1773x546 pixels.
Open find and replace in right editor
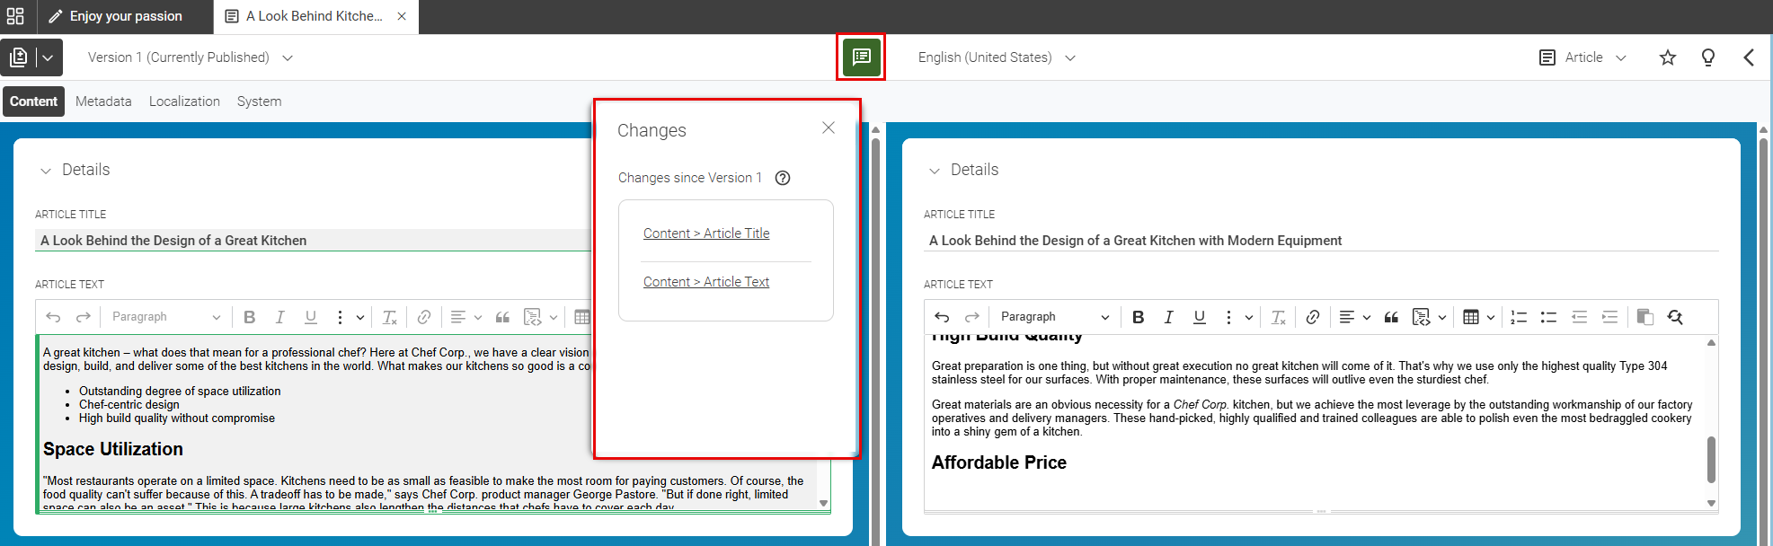[x=1675, y=317]
